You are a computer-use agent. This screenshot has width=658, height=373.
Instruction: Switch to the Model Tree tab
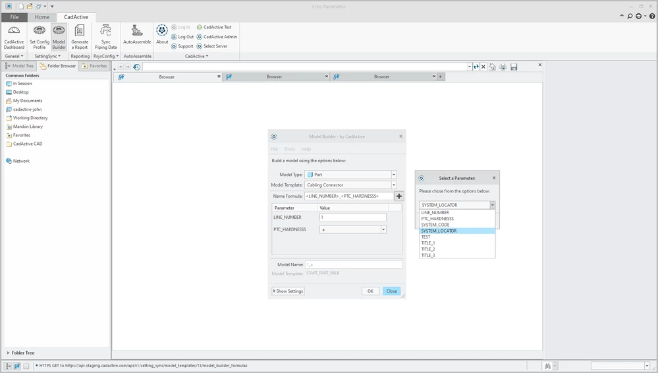click(19, 66)
